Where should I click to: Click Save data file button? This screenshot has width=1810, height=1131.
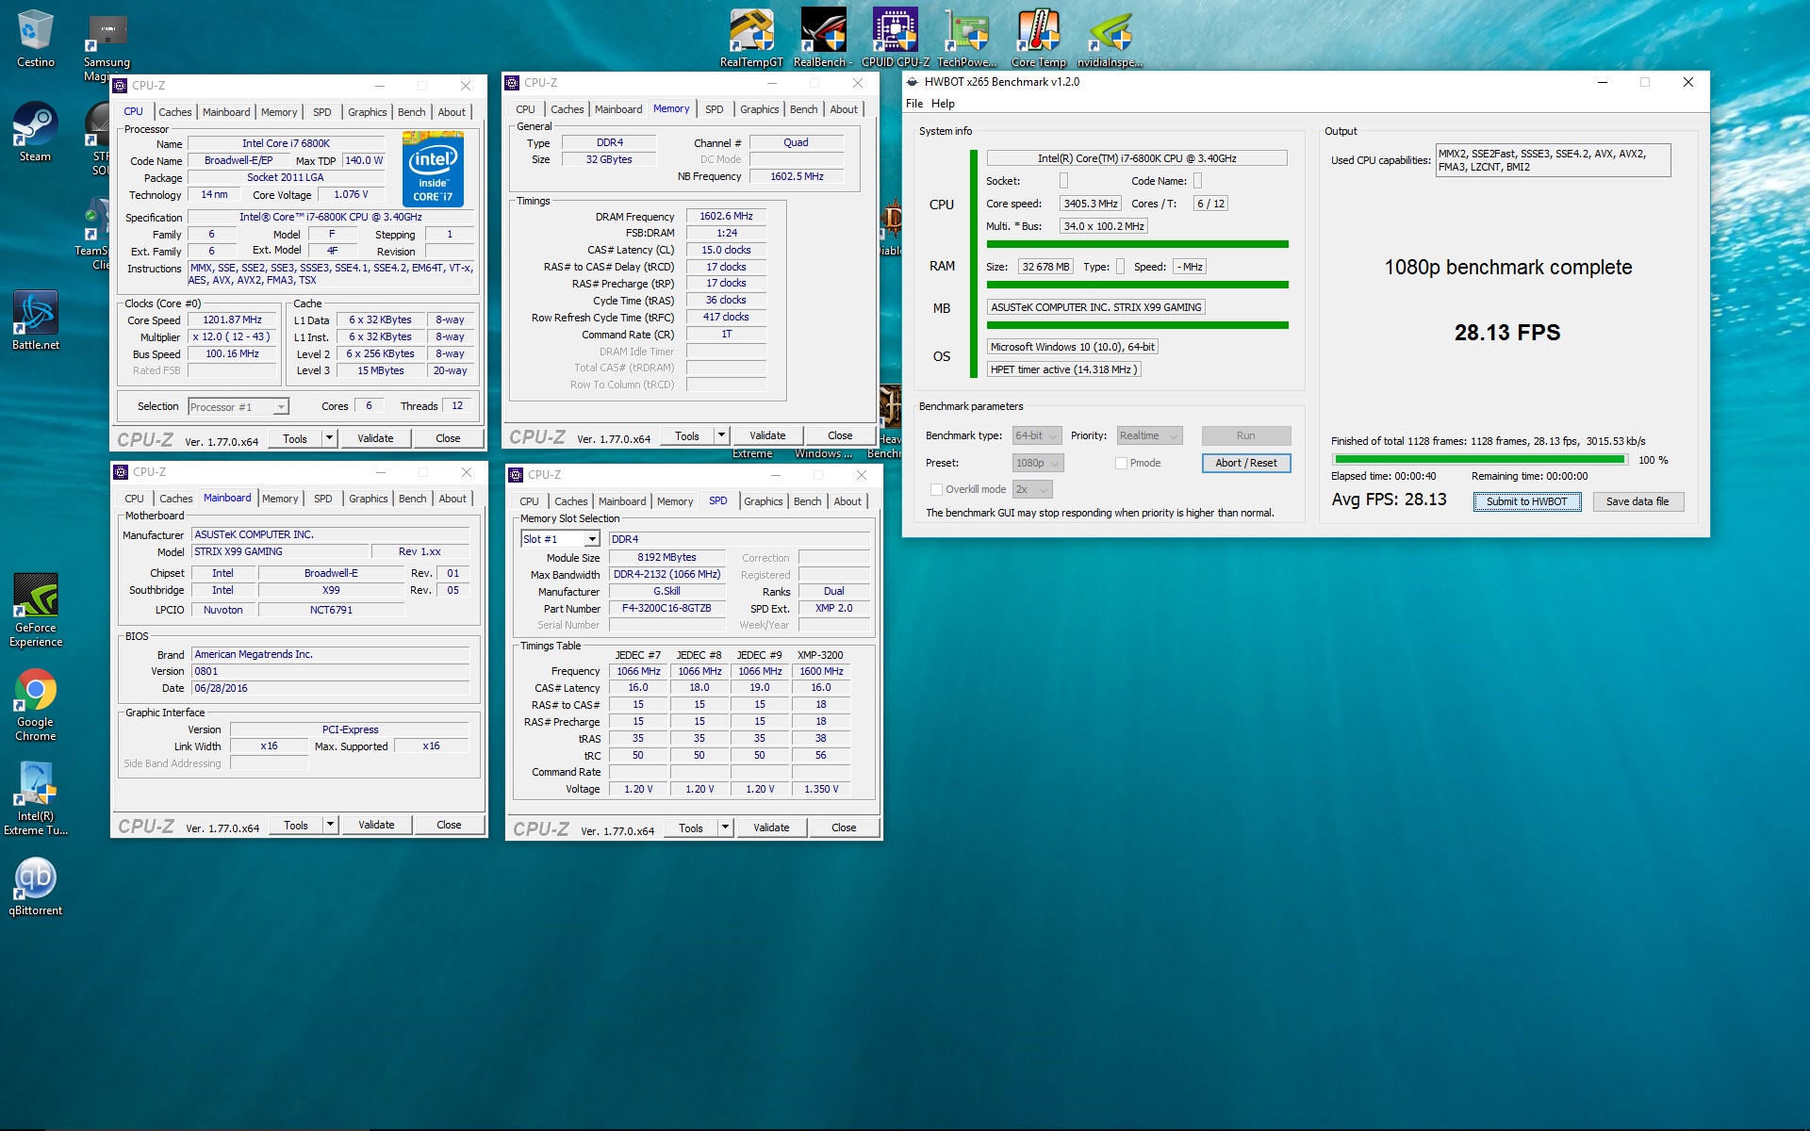click(1637, 501)
